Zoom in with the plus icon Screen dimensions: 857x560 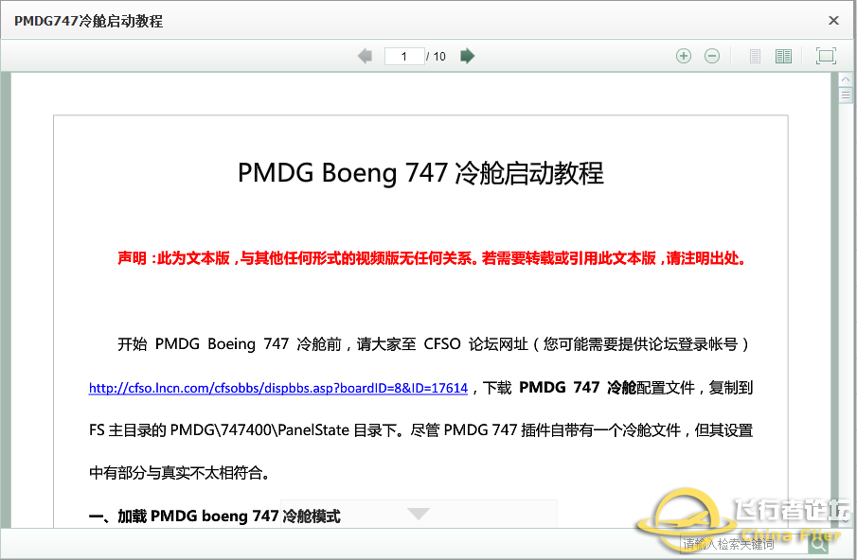pyautogui.click(x=683, y=56)
